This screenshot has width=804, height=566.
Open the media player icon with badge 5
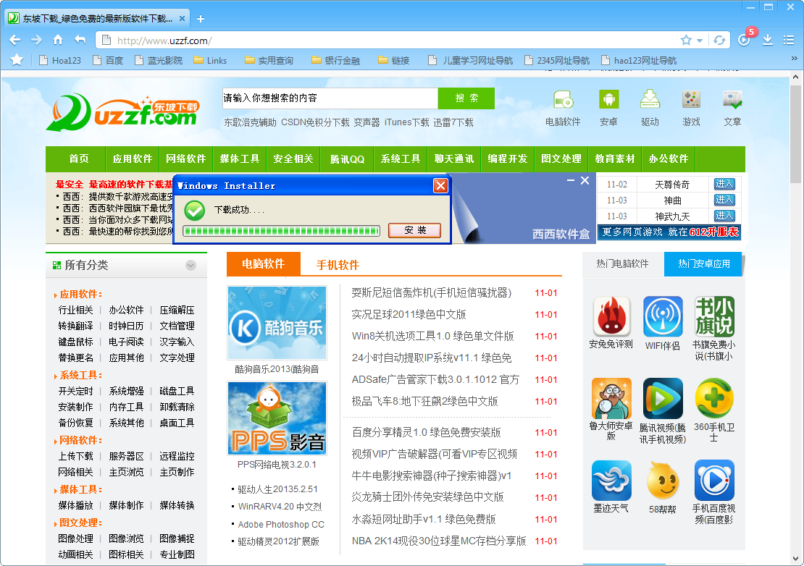click(745, 39)
